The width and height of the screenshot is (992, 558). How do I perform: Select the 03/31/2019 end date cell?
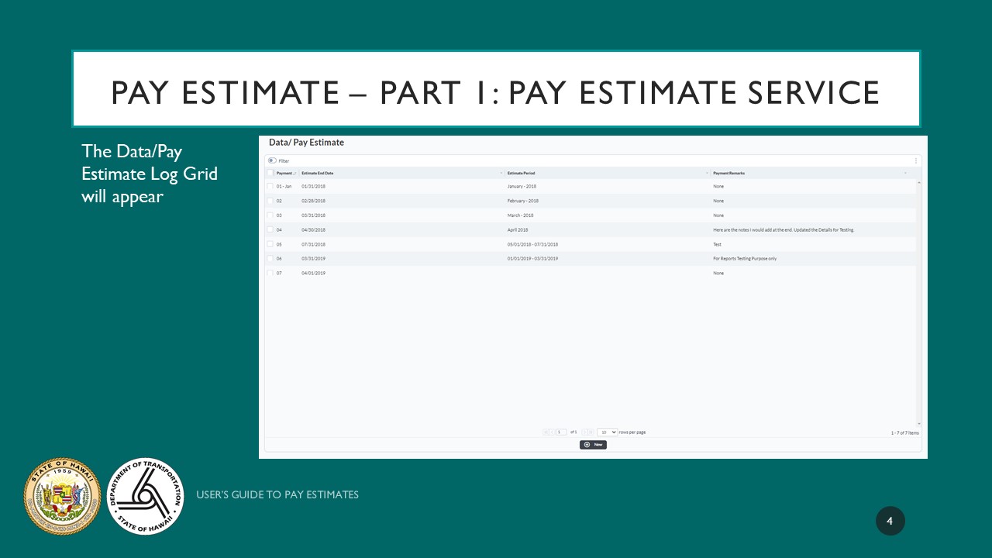(x=313, y=259)
